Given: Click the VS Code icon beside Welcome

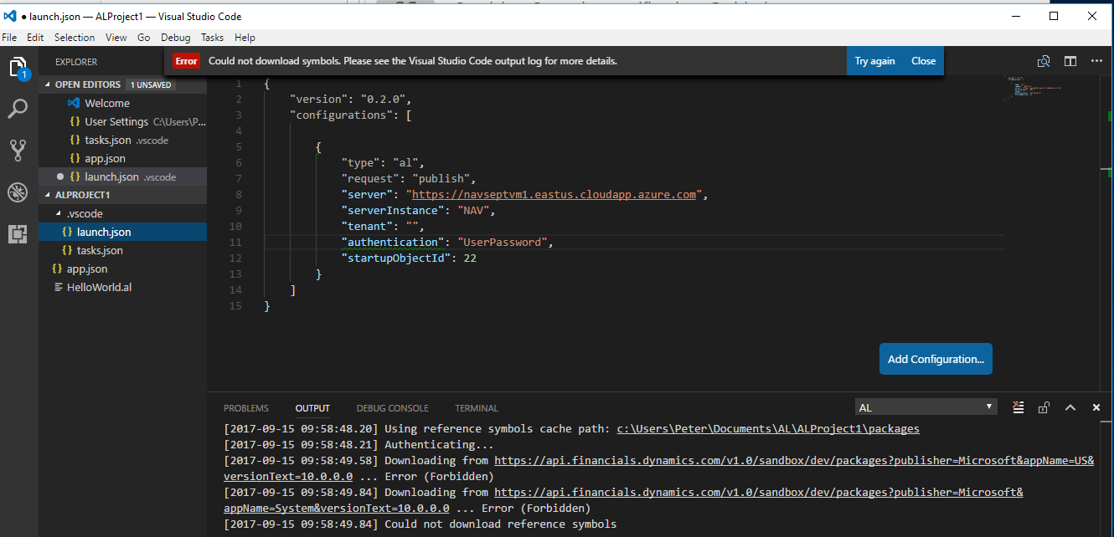Looking at the screenshot, I should tap(74, 103).
